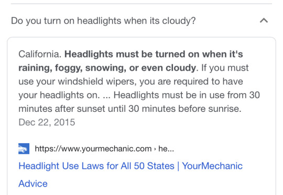This screenshot has width=283, height=195.
Task: Open the https://www.yourmechanic.com URL text
Action: coord(93,148)
